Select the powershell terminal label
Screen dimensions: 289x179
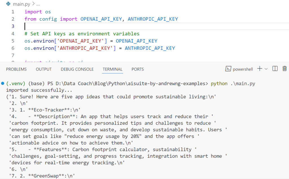pyautogui.click(x=243, y=69)
